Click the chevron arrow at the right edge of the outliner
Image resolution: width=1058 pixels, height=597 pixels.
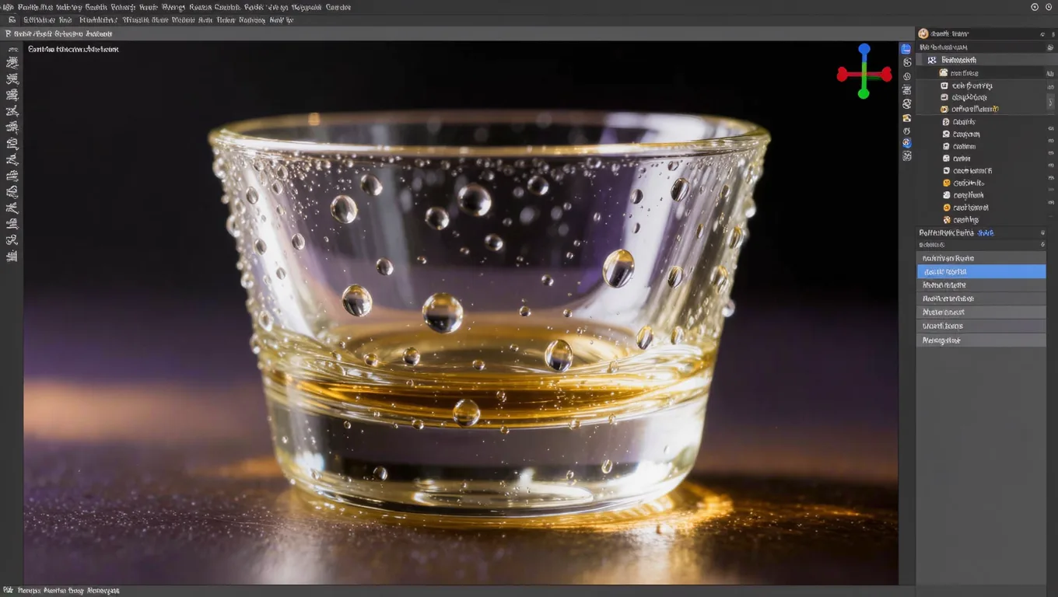pyautogui.click(x=1051, y=102)
